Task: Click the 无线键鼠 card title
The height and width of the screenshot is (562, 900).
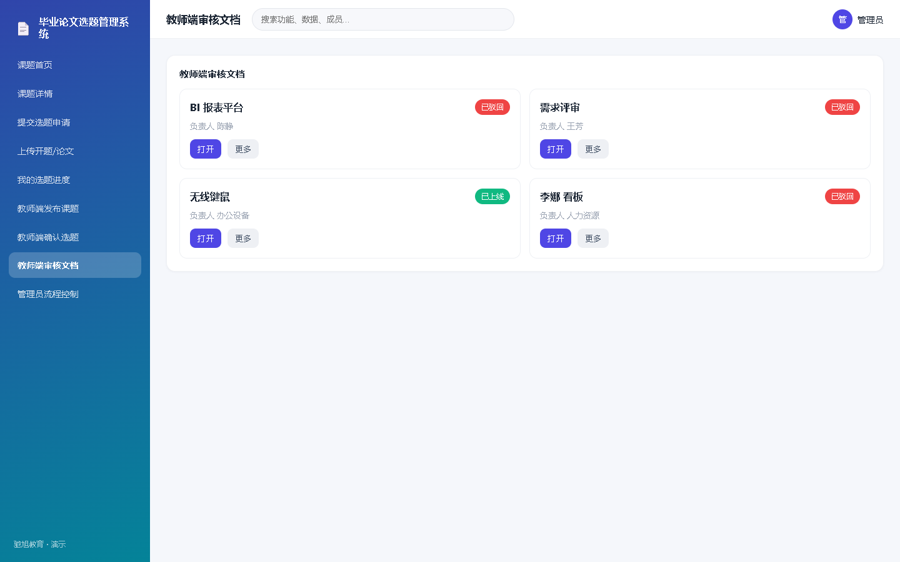Action: (210, 197)
